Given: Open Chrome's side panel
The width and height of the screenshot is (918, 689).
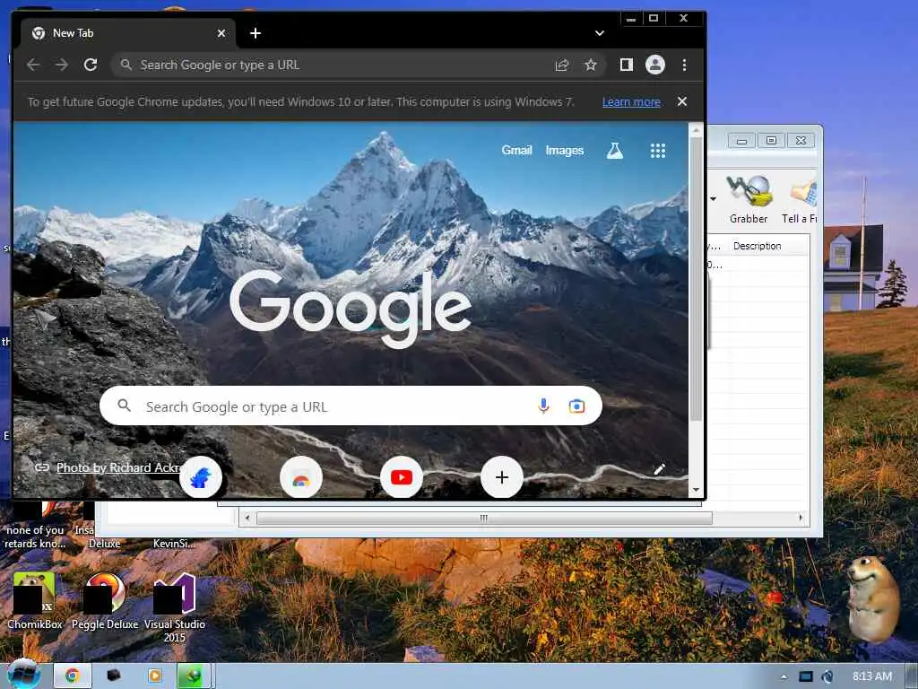Looking at the screenshot, I should pyautogui.click(x=627, y=65).
